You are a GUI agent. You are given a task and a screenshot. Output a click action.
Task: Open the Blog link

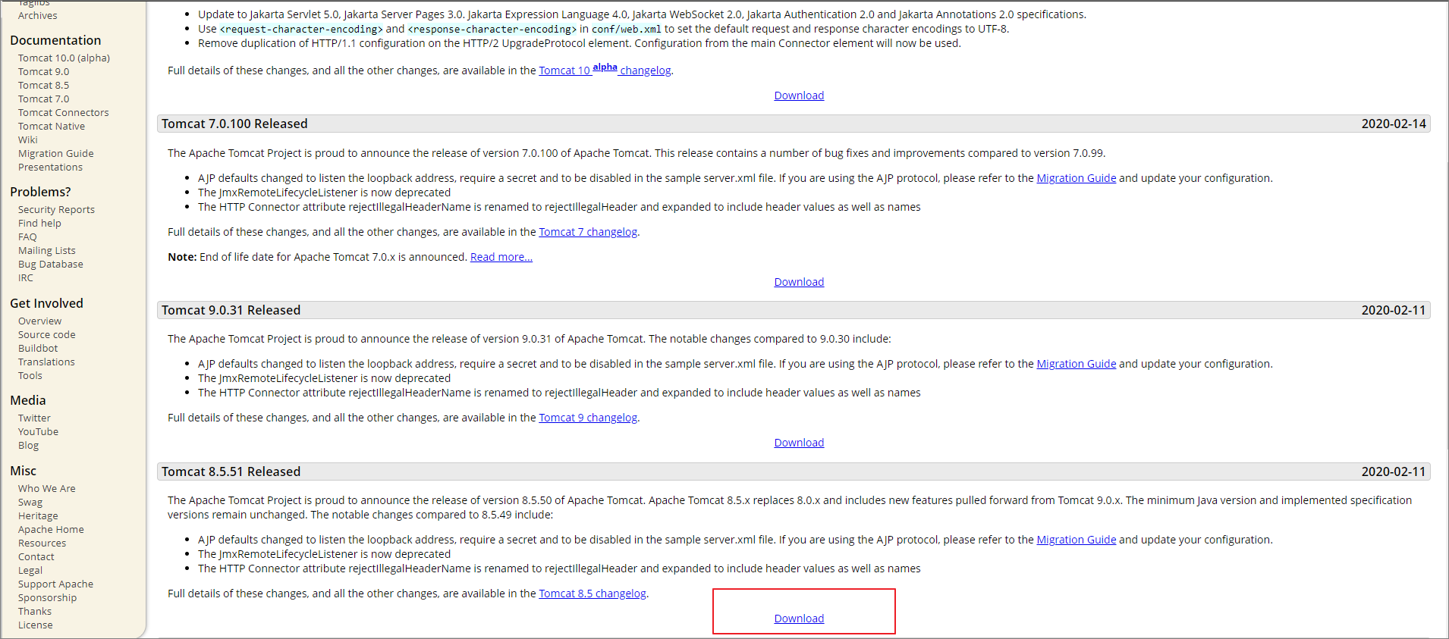pyautogui.click(x=28, y=445)
